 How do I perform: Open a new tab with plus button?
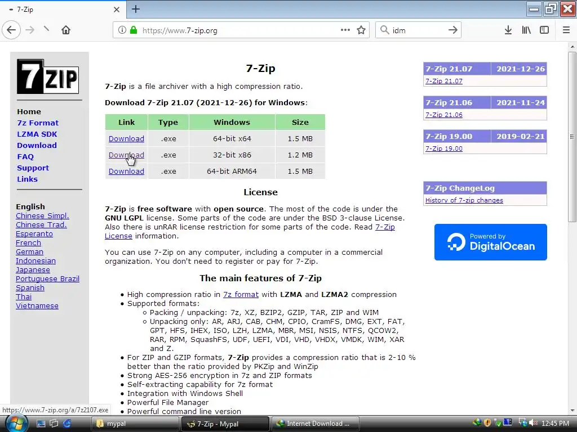pos(136,9)
